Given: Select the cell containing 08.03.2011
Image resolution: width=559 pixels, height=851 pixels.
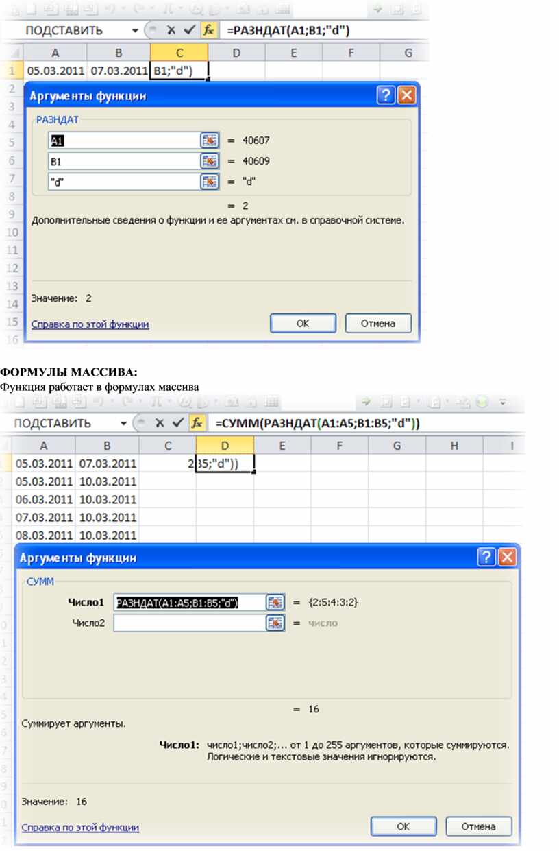Looking at the screenshot, I should tap(44, 535).
